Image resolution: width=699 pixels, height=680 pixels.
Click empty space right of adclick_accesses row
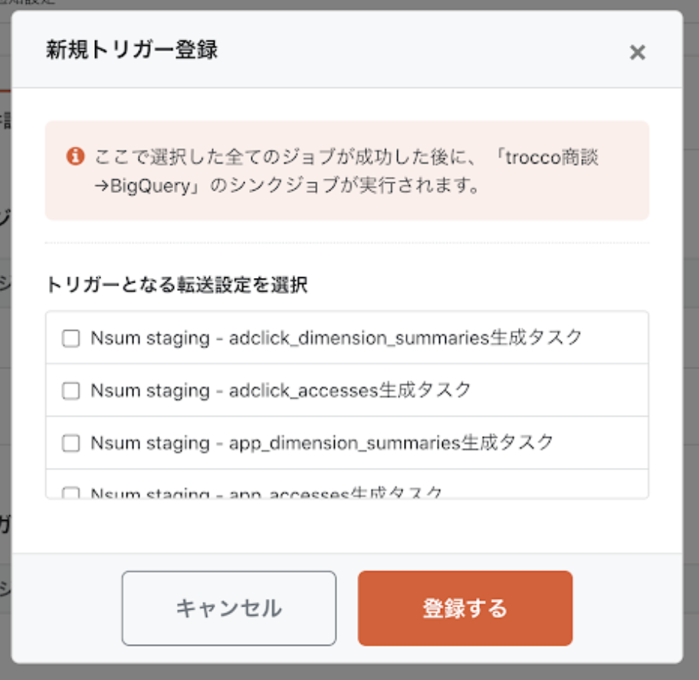point(560,391)
